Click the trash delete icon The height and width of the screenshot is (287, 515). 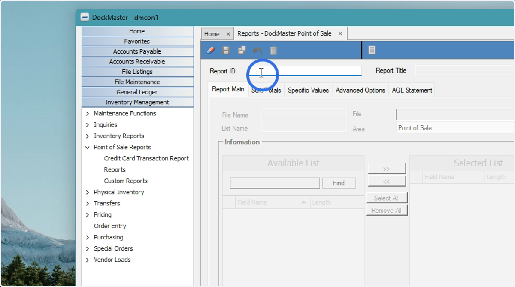pos(273,50)
